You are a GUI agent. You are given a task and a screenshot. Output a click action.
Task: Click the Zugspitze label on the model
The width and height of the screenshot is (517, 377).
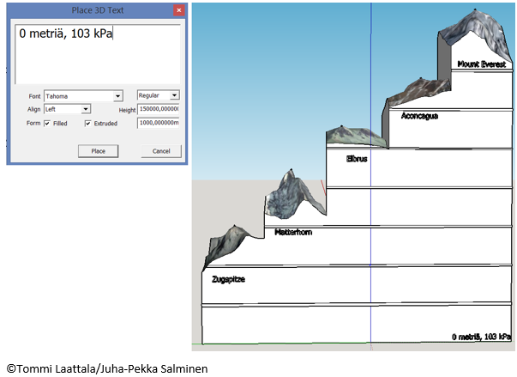(x=228, y=279)
